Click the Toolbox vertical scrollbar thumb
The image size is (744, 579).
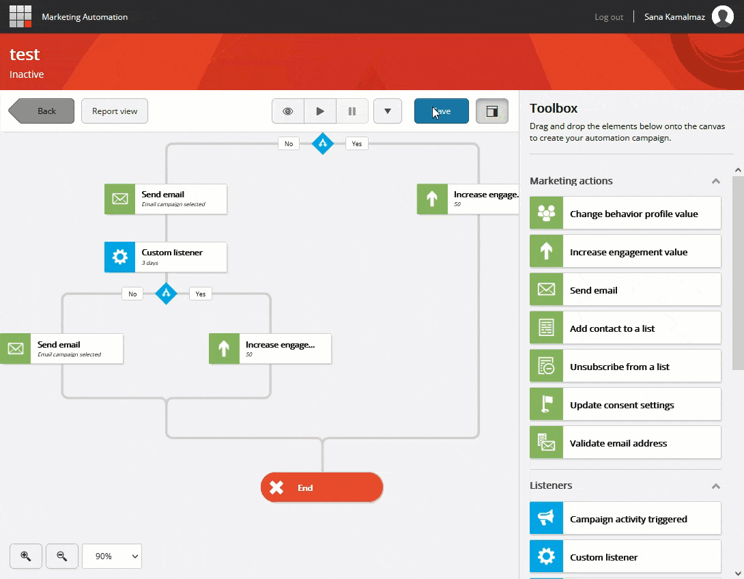(738, 273)
